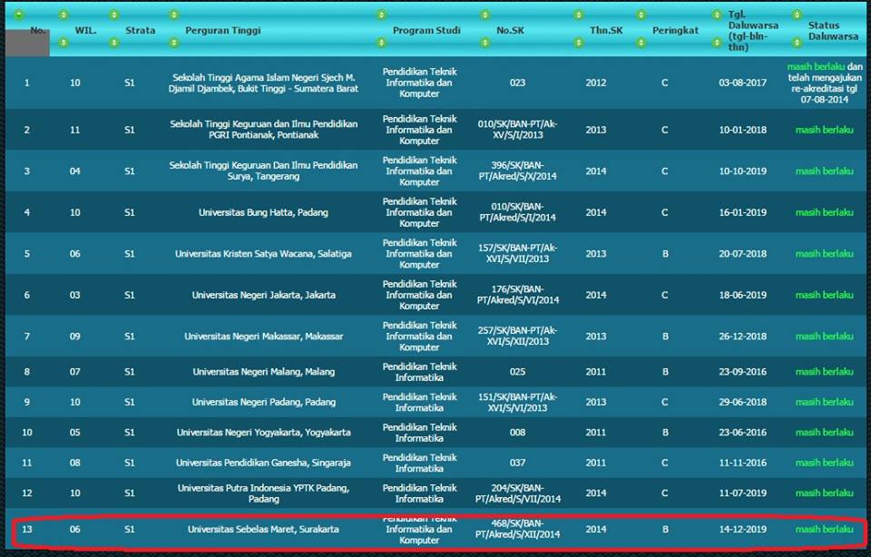Click the sort icon above the No. header
This screenshot has height=557, width=871.
[18, 15]
